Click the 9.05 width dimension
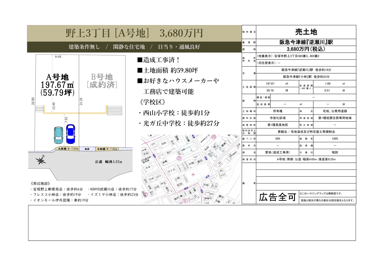 pos(58,57)
